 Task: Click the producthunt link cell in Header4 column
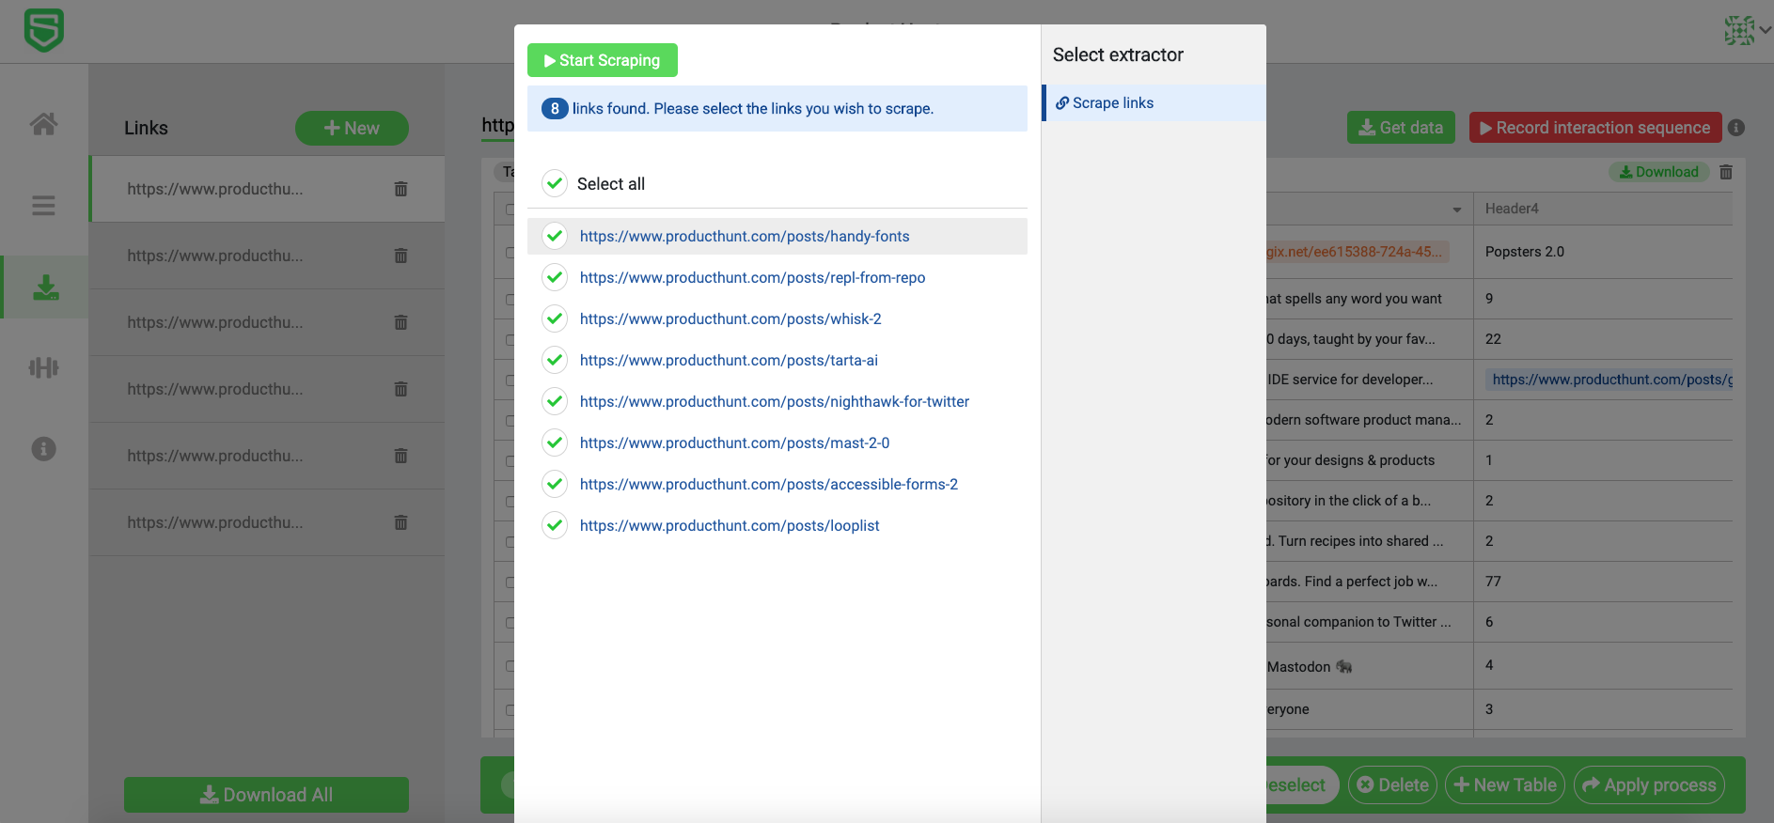pos(1609,380)
